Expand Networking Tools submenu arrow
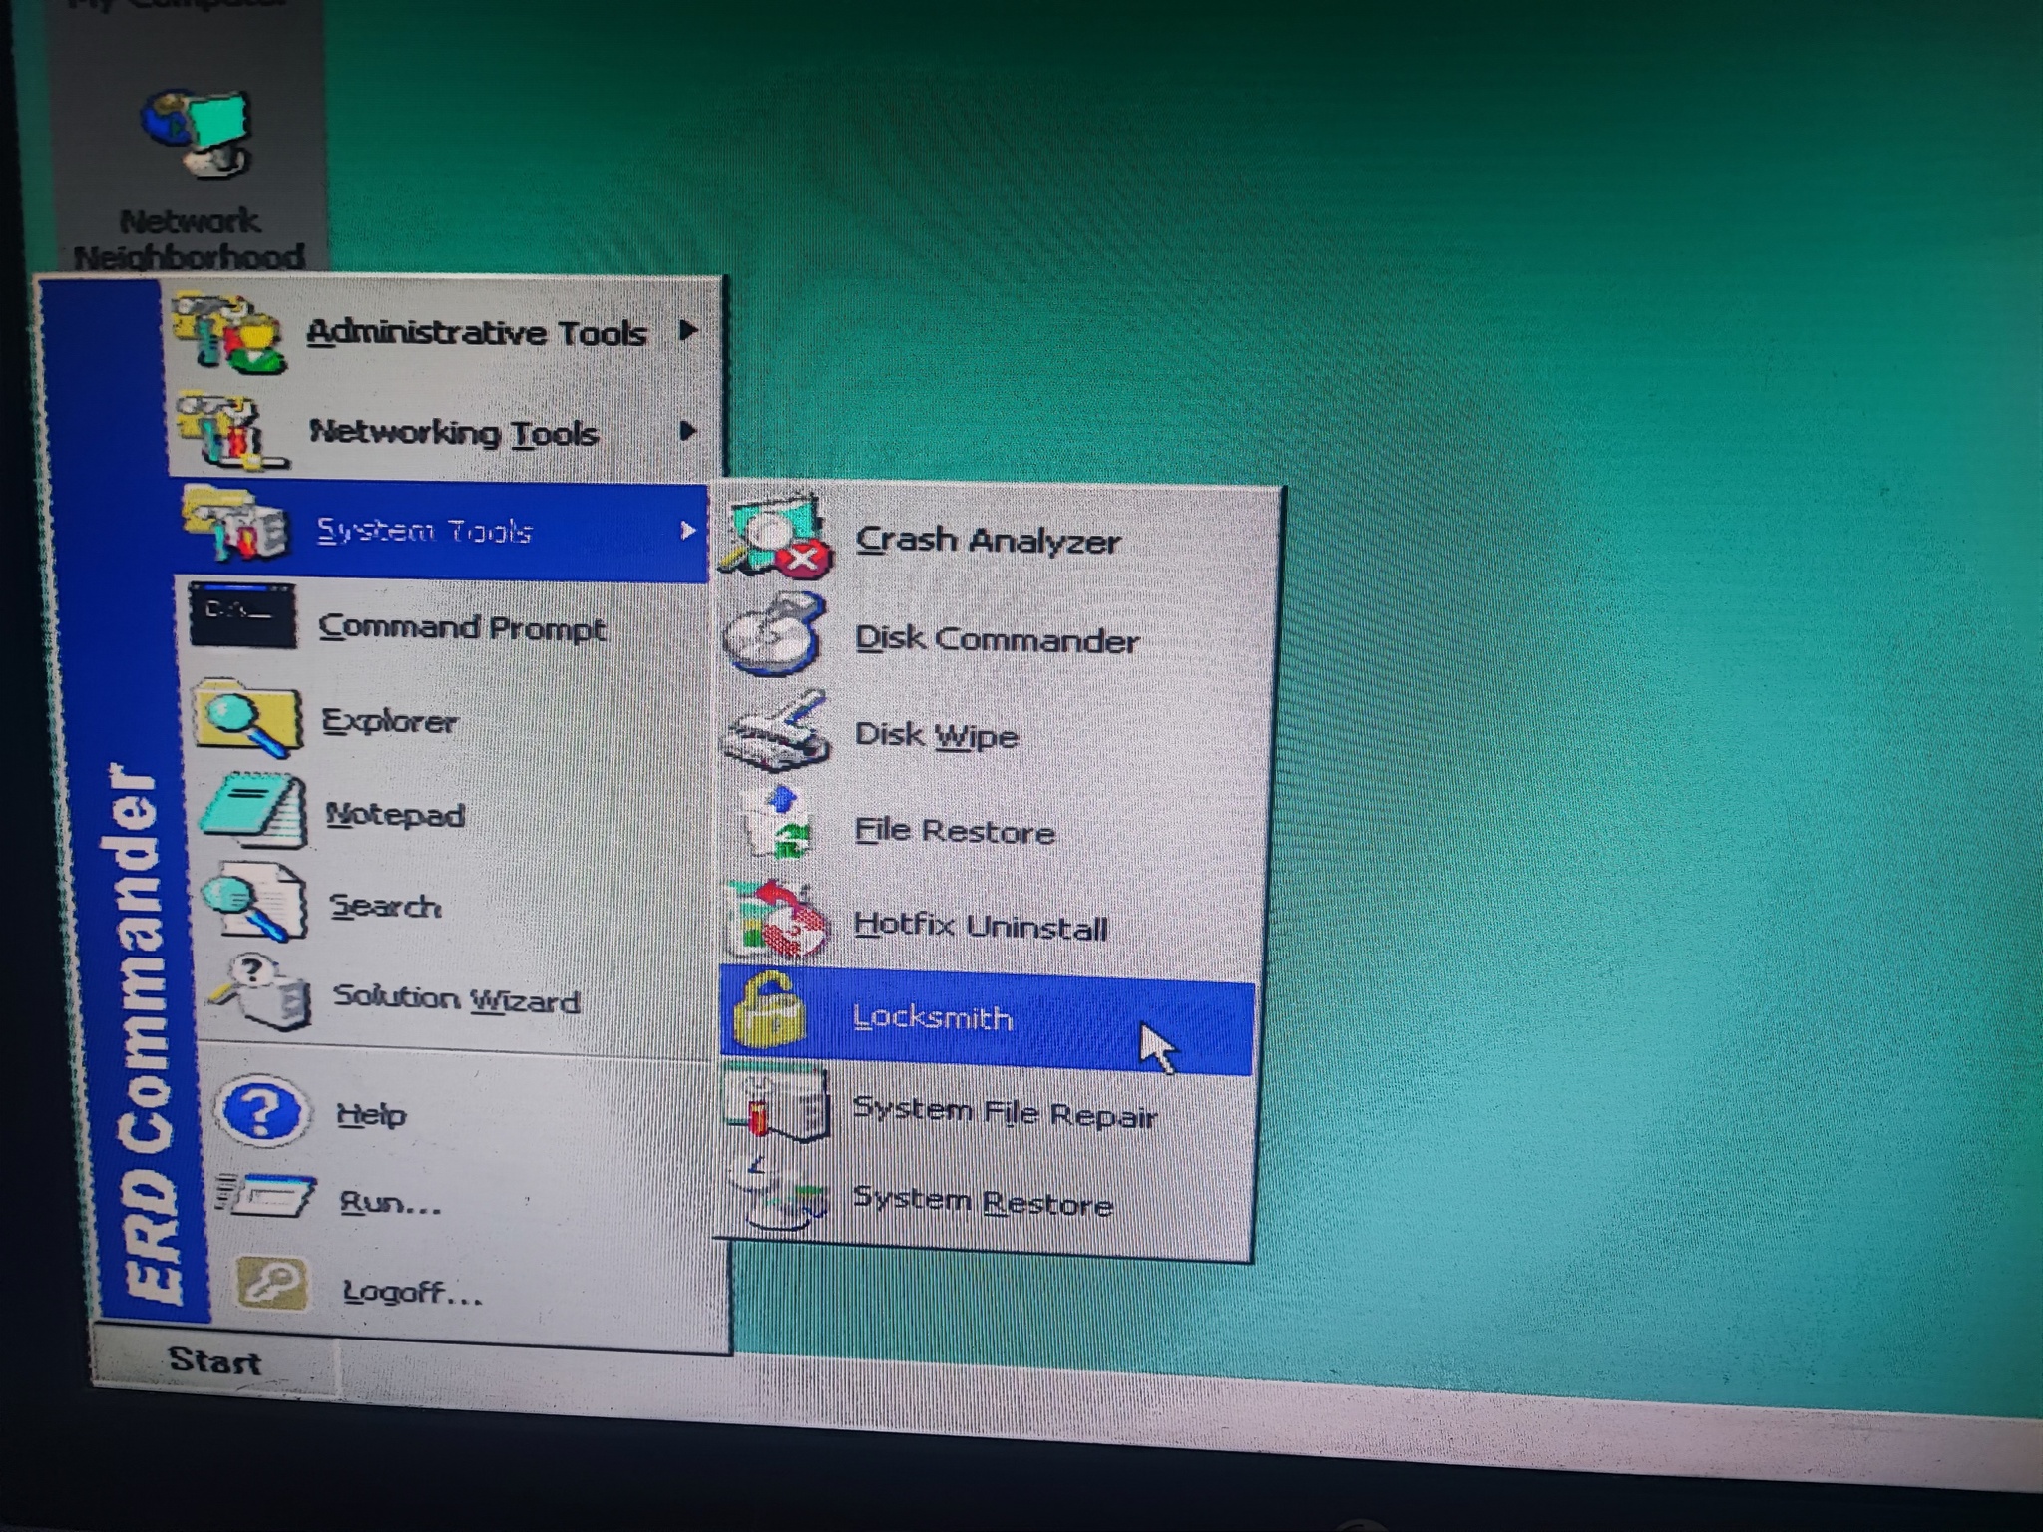The width and height of the screenshot is (2043, 1532). click(687, 431)
